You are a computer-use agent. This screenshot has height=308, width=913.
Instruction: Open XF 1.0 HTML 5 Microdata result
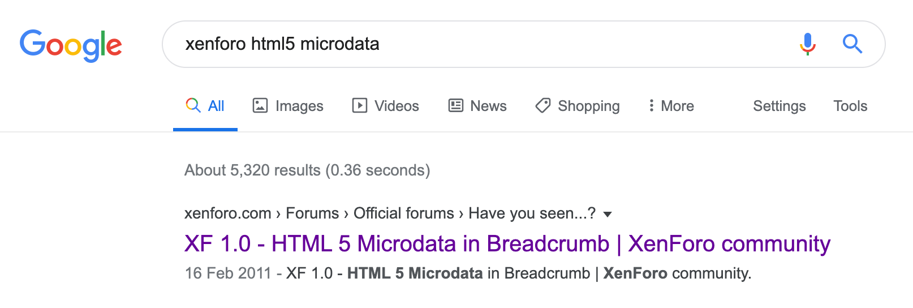pos(507,244)
